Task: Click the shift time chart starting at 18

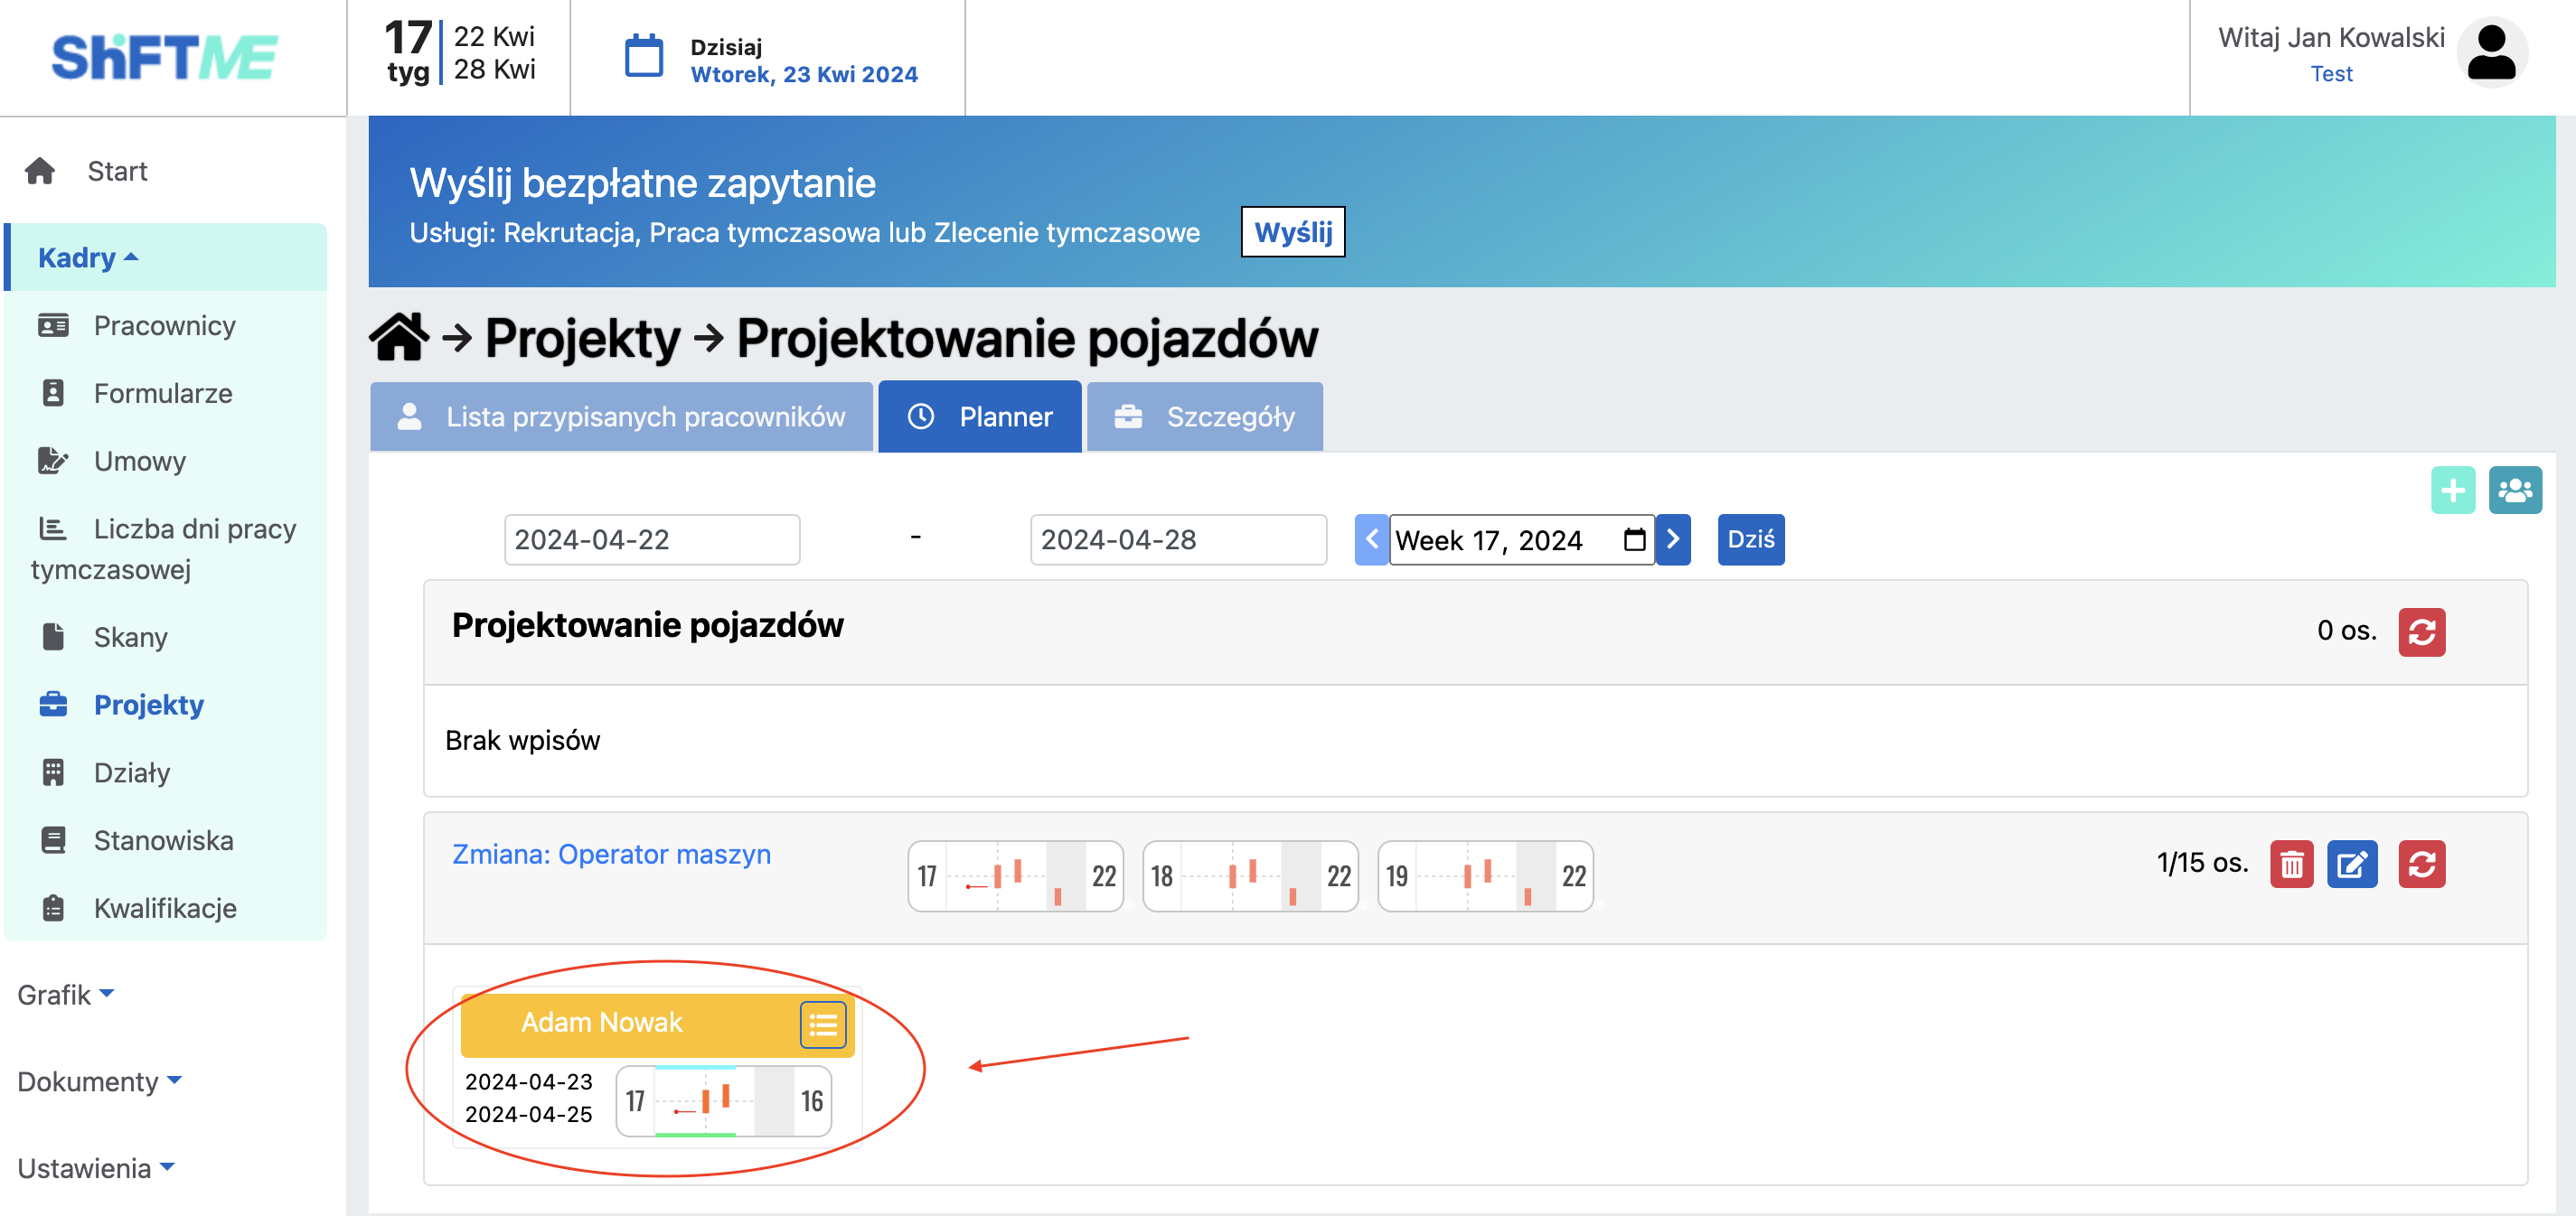Action: tap(1250, 876)
